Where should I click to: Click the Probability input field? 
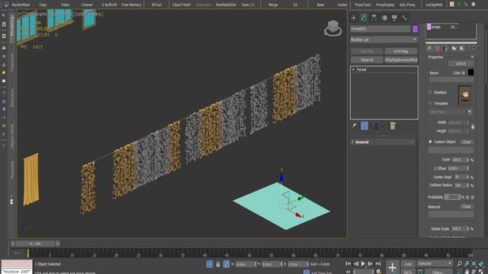coord(452,197)
